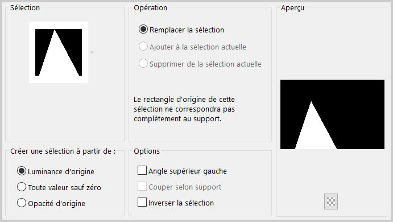Click the Options group heading
The height and width of the screenshot is (222, 393).
(147, 151)
